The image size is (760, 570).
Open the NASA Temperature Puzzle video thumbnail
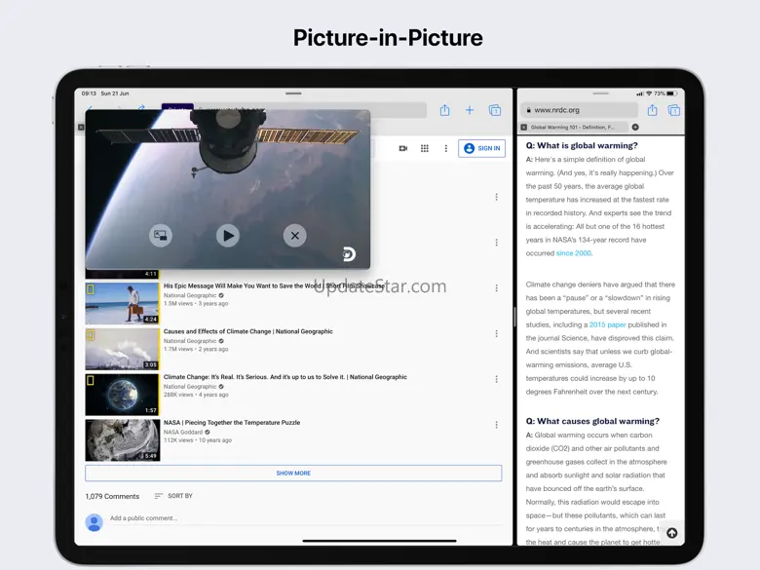122,439
